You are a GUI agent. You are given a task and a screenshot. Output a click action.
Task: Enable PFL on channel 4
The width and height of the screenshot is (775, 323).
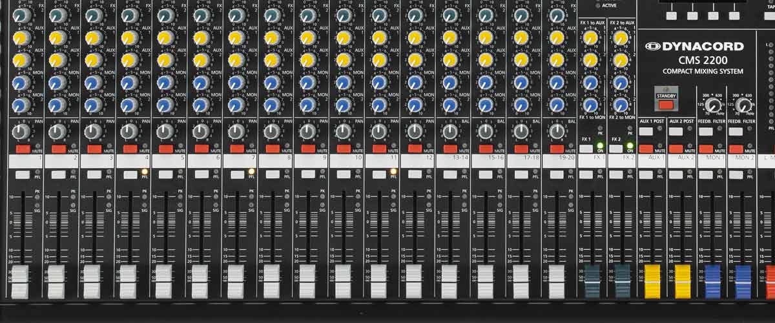click(x=130, y=174)
